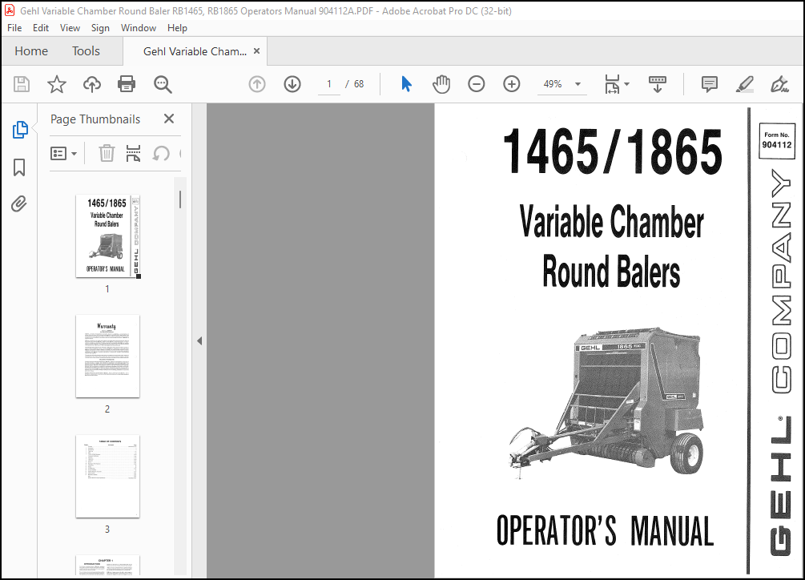The image size is (805, 580).
Task: Open the Find text magnifier icon
Action: tap(163, 84)
